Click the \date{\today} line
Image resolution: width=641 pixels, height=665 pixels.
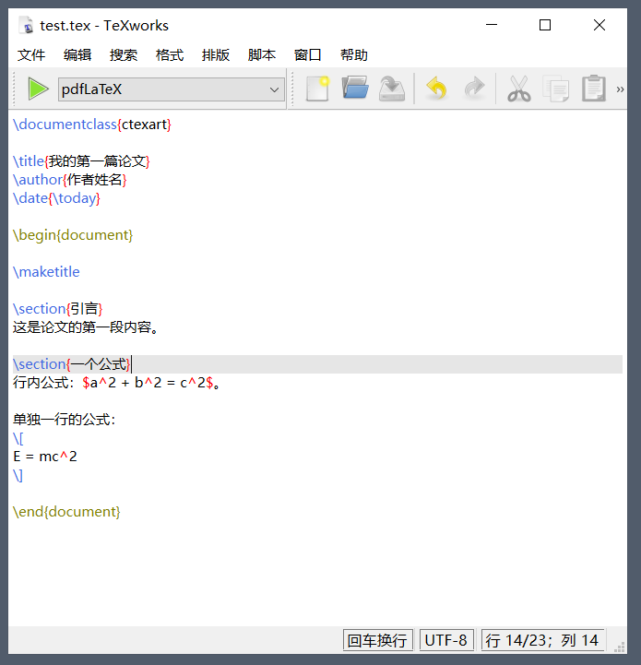point(56,198)
